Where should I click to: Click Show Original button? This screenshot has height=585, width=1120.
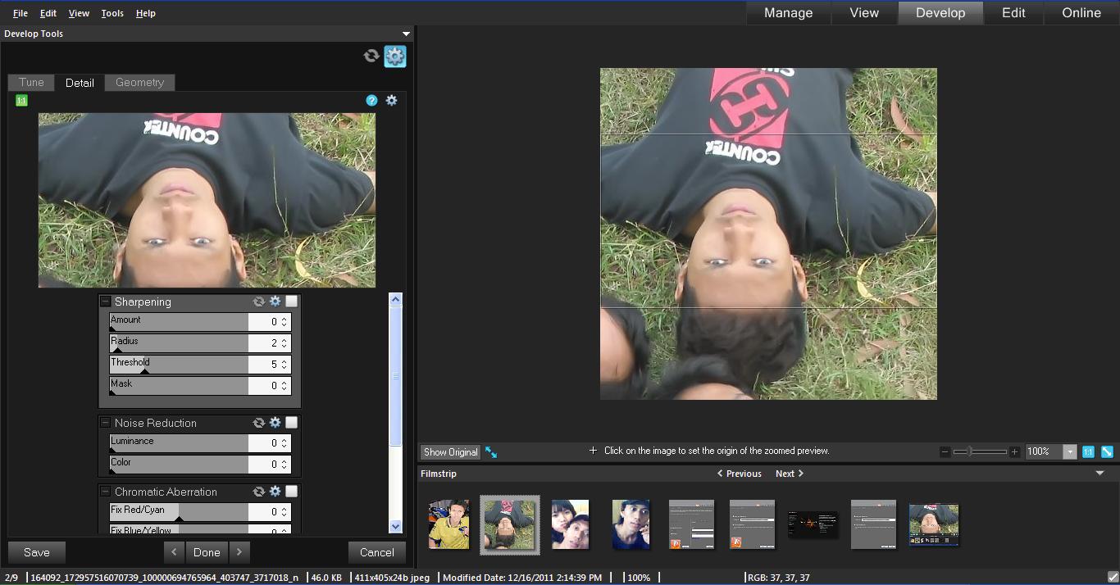coord(450,452)
